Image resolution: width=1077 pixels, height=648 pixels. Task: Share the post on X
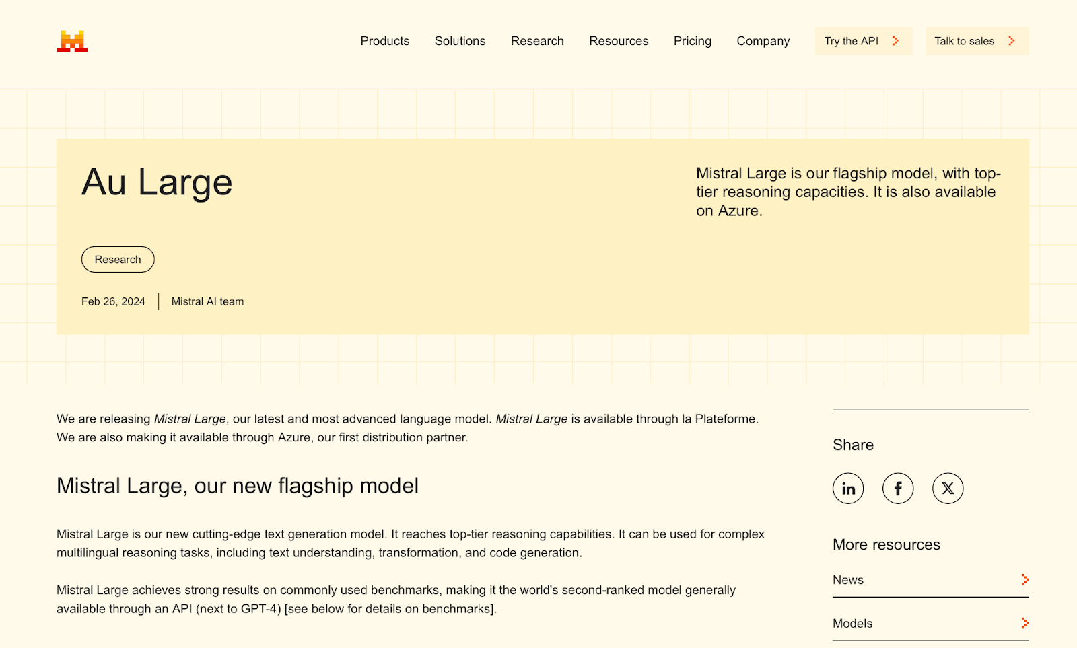tap(948, 489)
